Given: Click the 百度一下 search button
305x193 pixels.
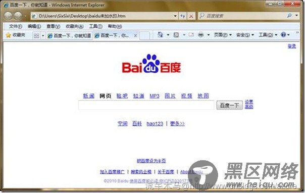Looking at the screenshot, I should click(x=230, y=105).
